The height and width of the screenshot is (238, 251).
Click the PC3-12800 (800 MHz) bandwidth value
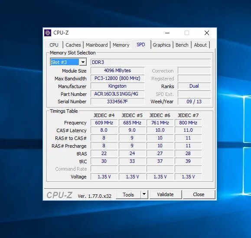[117, 78]
